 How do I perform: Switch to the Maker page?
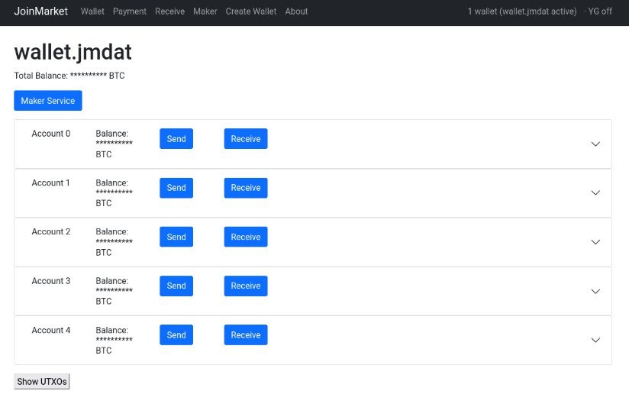pyautogui.click(x=205, y=11)
